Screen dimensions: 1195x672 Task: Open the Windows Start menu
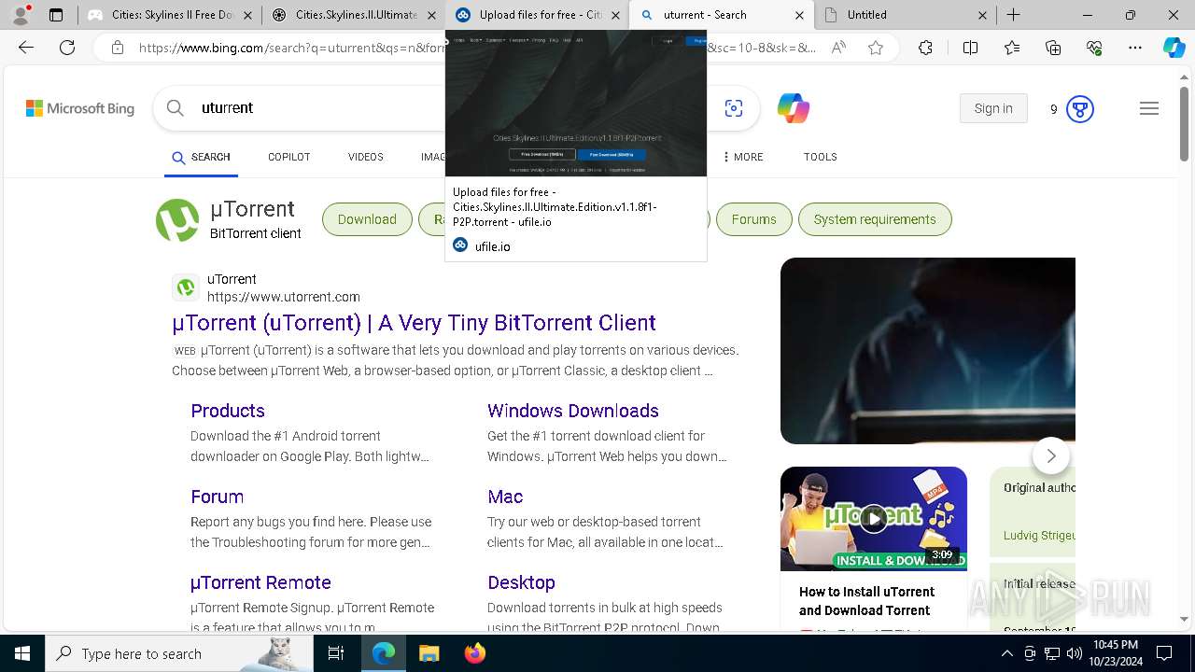click(21, 653)
